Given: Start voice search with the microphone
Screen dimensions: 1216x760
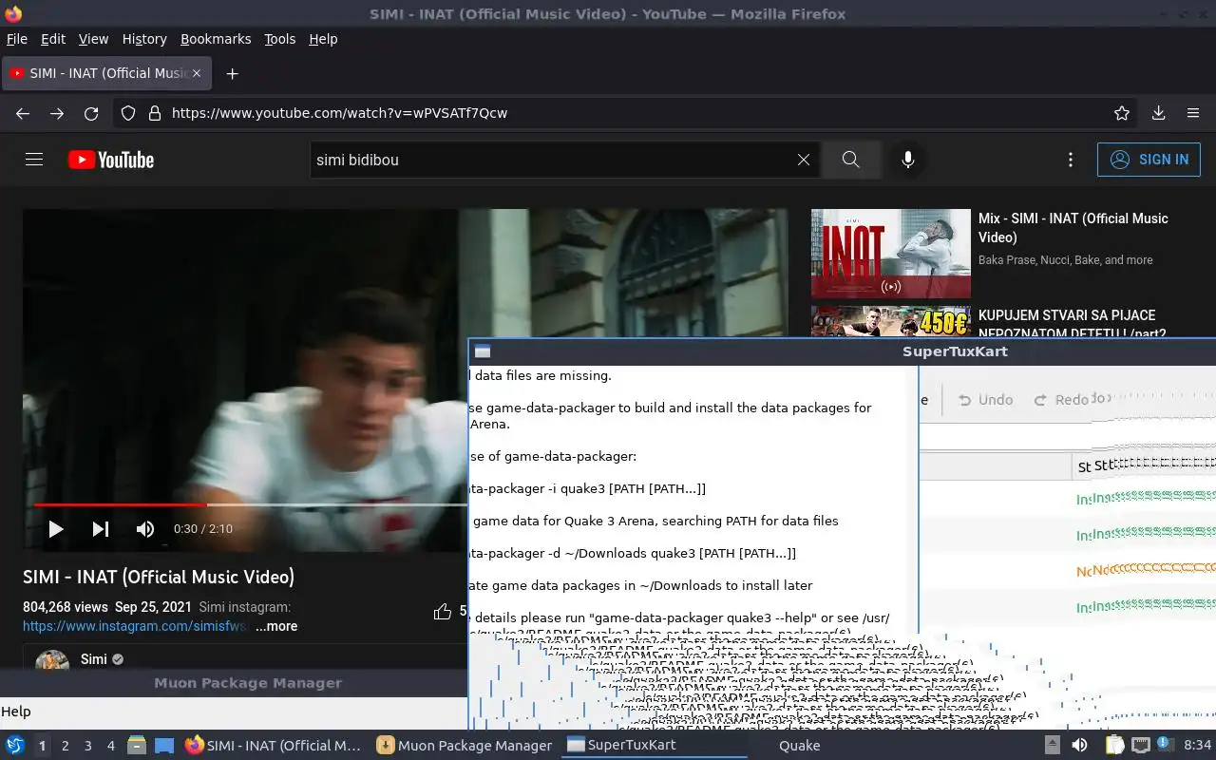Looking at the screenshot, I should [x=908, y=160].
